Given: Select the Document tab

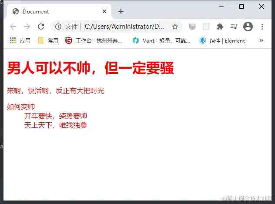Looking at the screenshot, I should pyautogui.click(x=59, y=11).
